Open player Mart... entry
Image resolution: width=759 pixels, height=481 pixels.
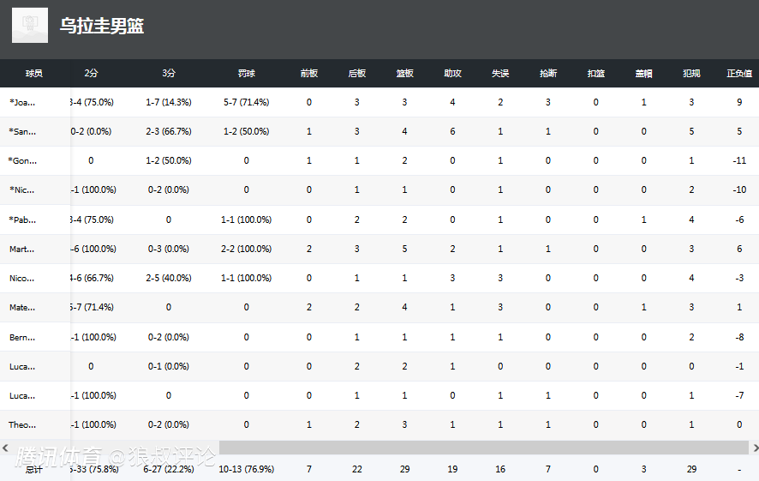click(21, 249)
